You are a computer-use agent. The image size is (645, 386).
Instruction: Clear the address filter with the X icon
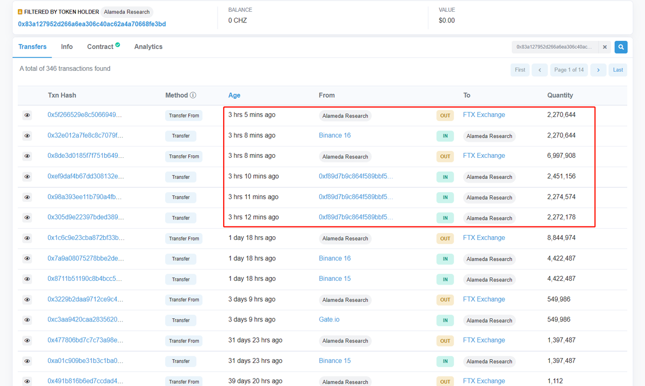605,47
